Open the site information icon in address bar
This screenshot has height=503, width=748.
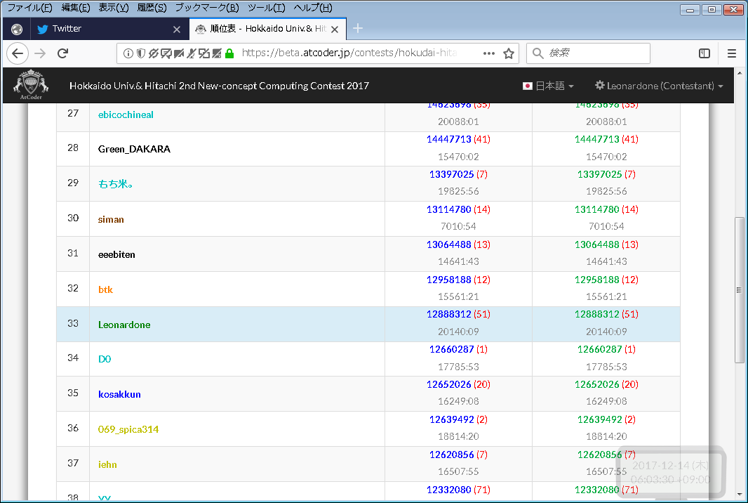pos(128,53)
